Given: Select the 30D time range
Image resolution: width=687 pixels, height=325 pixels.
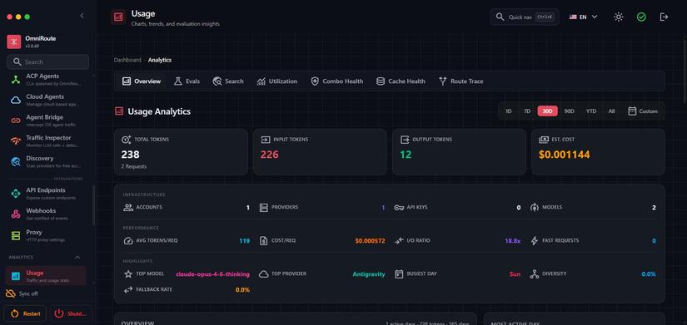Looking at the screenshot, I should (x=547, y=111).
